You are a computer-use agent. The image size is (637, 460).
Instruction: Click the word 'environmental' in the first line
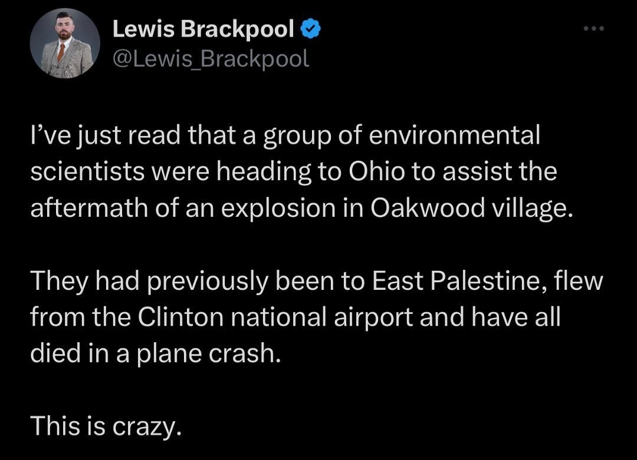[454, 135]
